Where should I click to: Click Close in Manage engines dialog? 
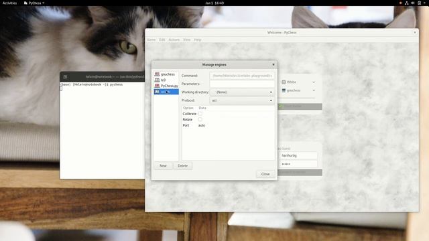[x=265, y=174]
